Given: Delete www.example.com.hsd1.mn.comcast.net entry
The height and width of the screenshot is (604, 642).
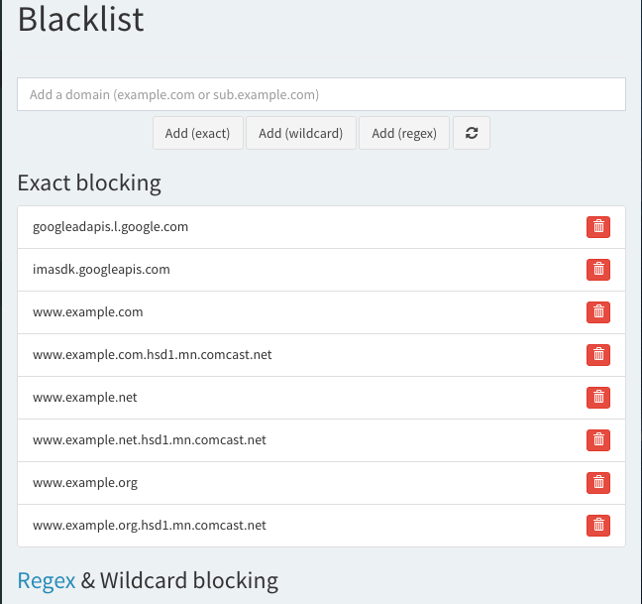Looking at the screenshot, I should point(598,355).
